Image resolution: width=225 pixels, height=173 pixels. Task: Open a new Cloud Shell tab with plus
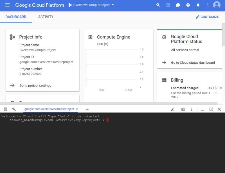[x=87, y=109]
